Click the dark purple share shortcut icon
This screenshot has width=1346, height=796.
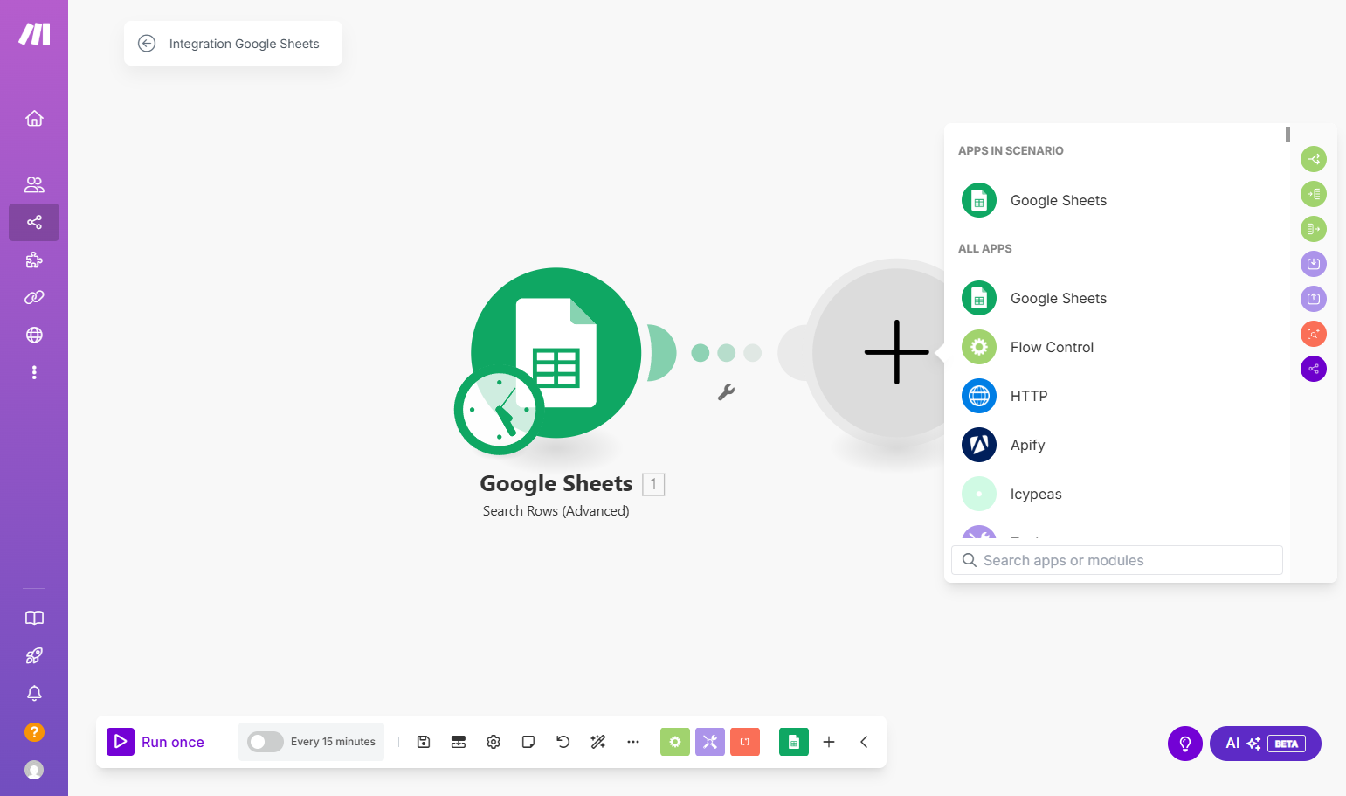(x=1314, y=369)
